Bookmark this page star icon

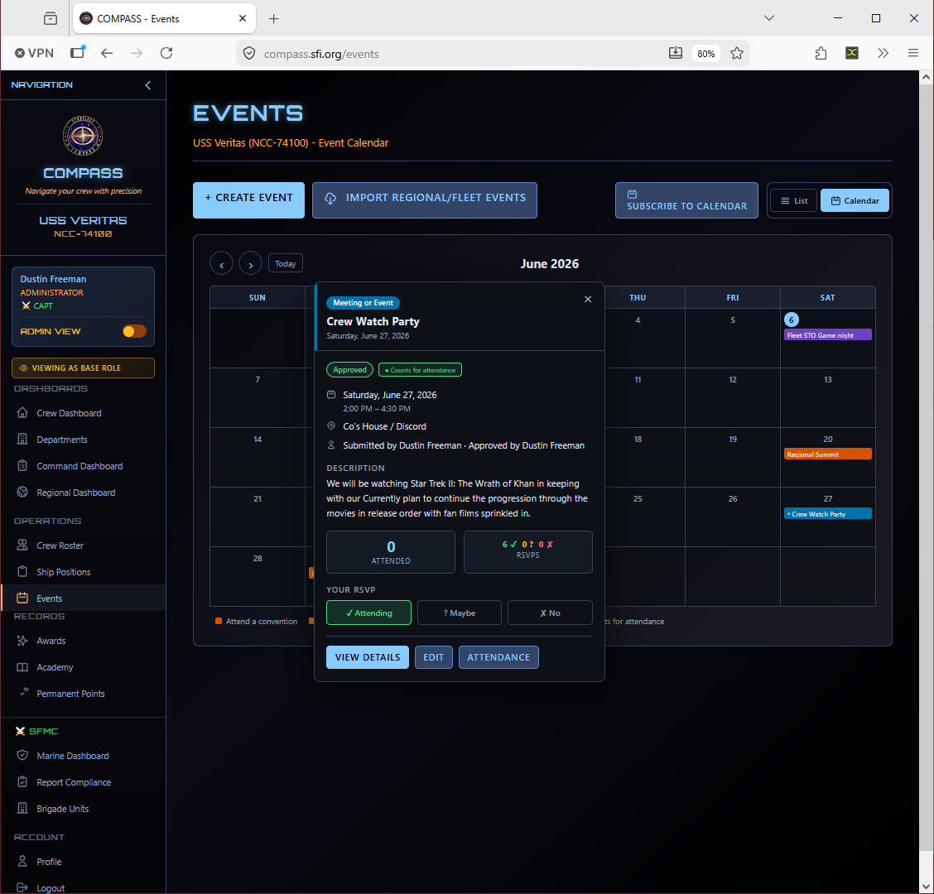(737, 53)
